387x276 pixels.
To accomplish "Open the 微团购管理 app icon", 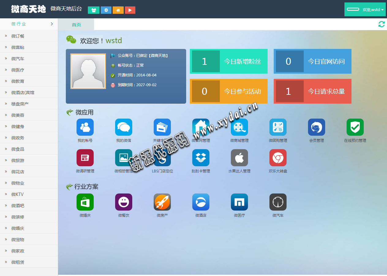I will point(278,127).
